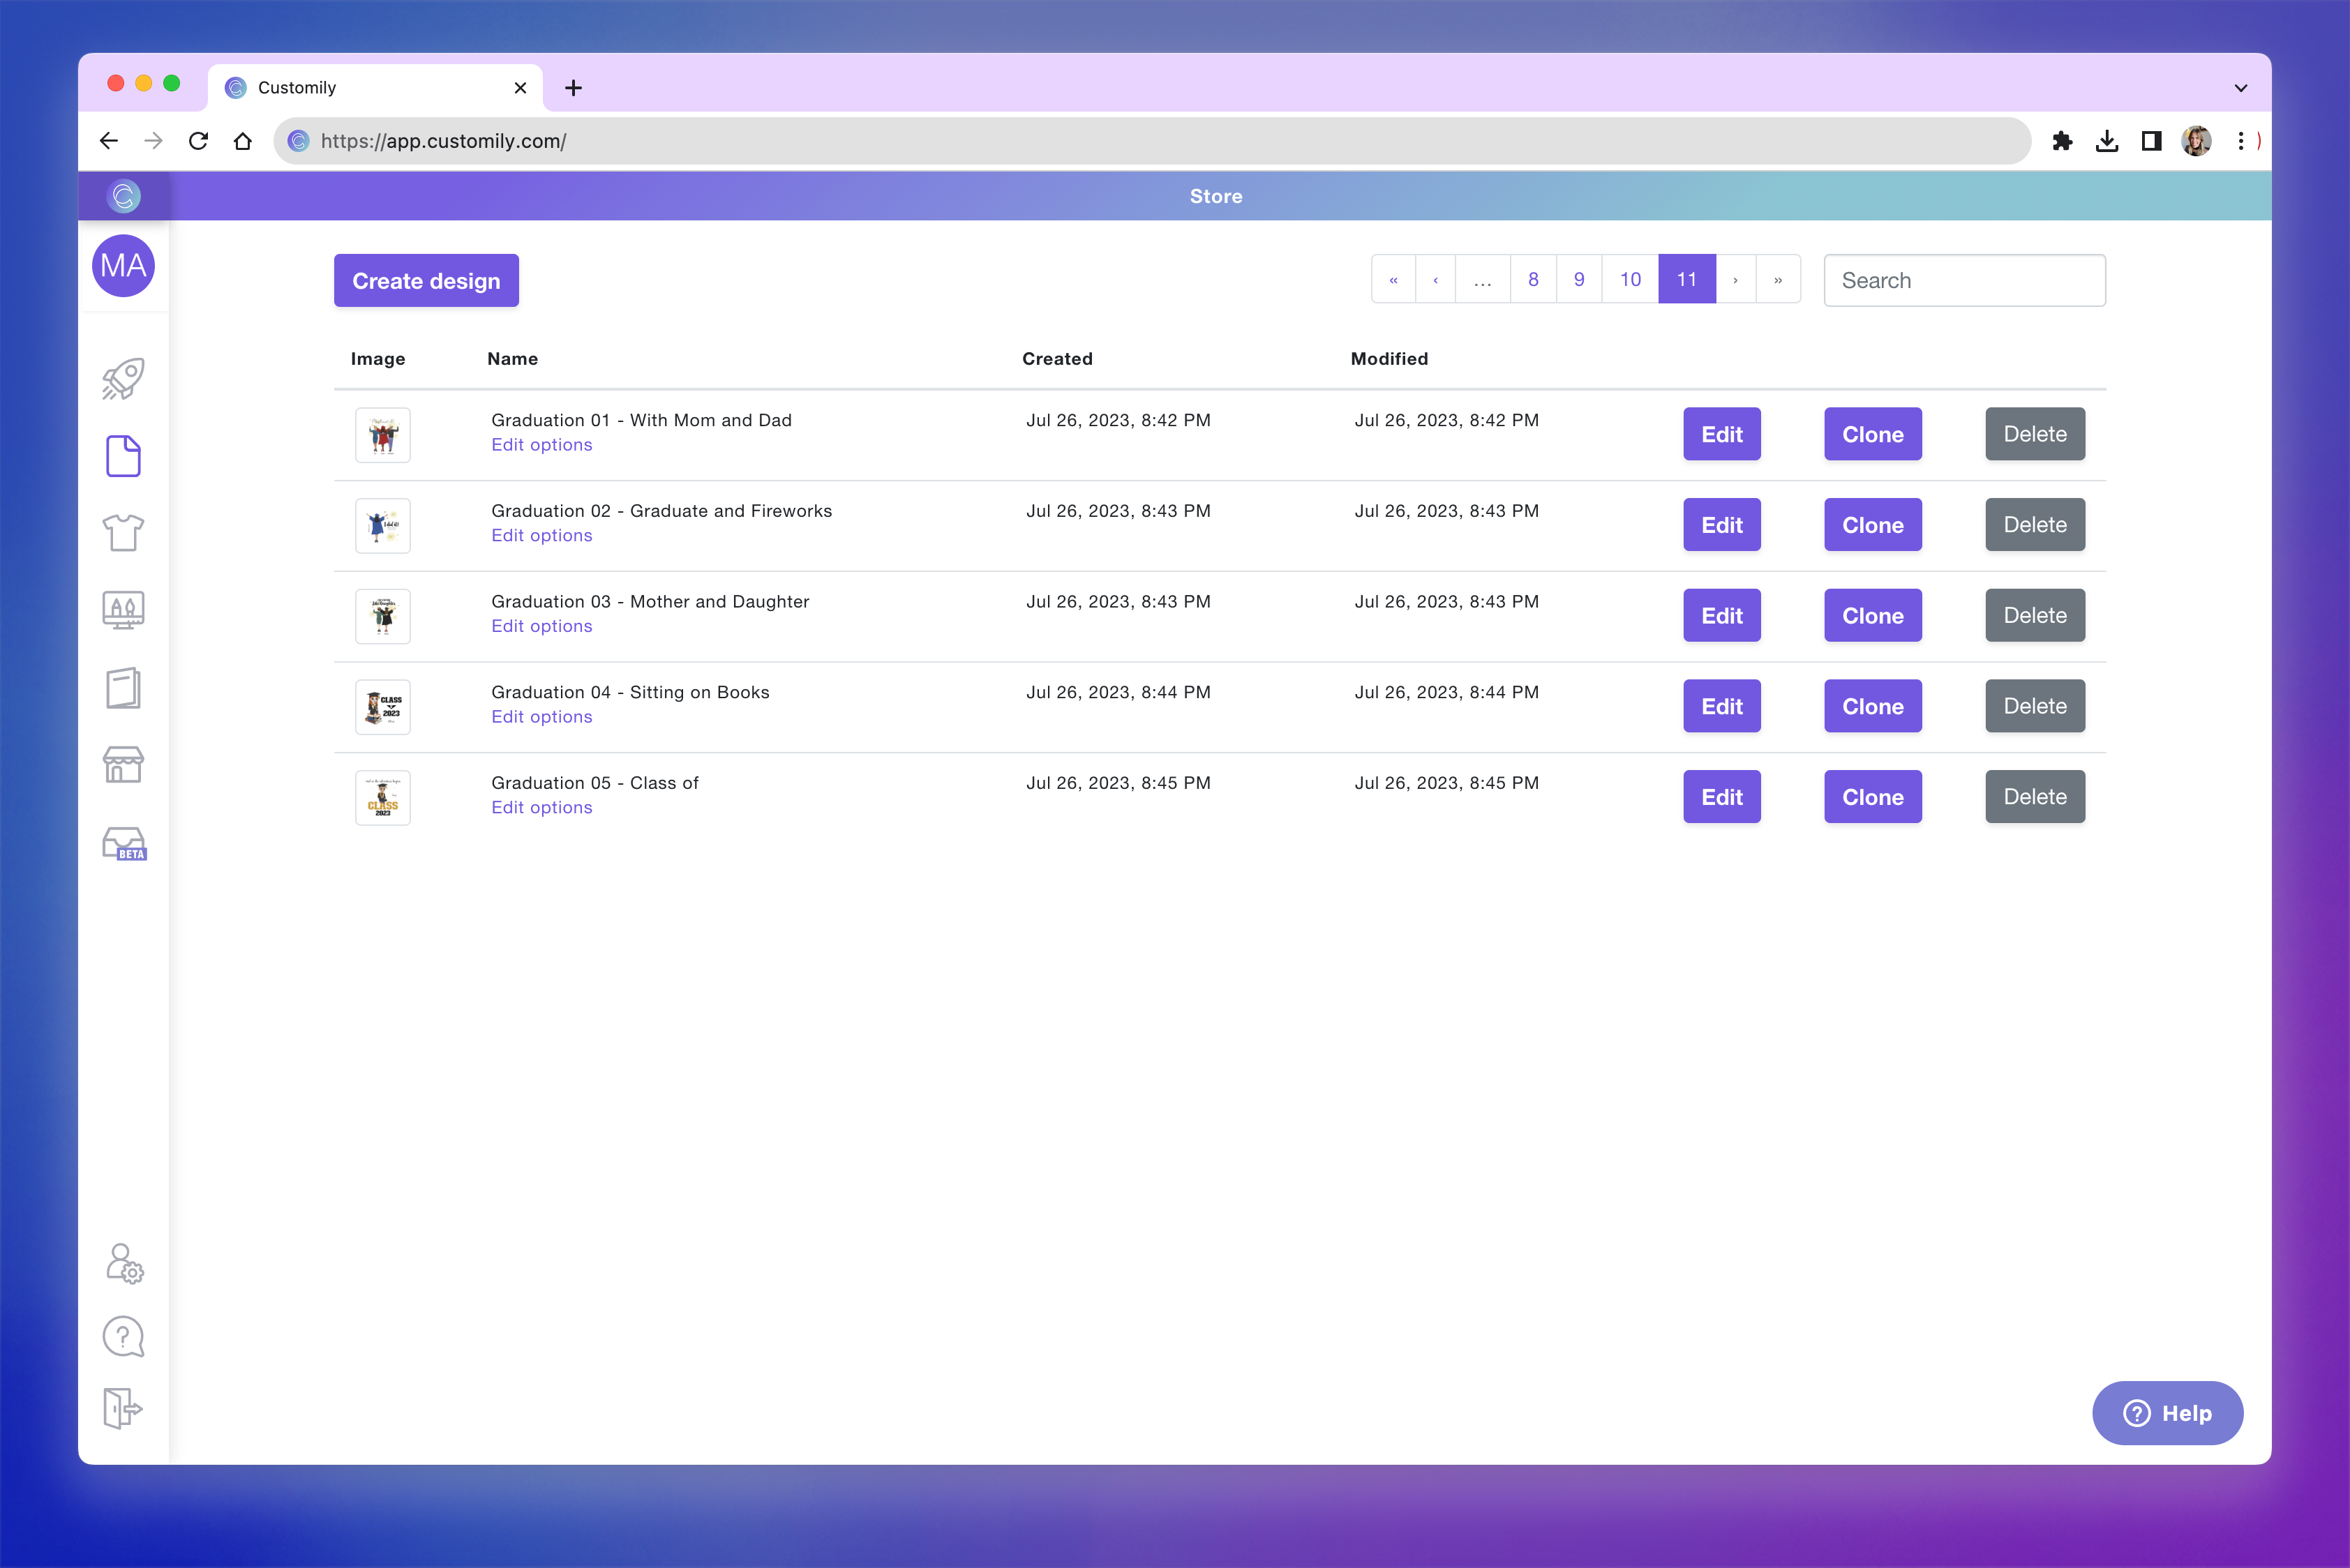Open Edit options for Graduation 05
This screenshot has width=2350, height=1568.
(x=541, y=808)
